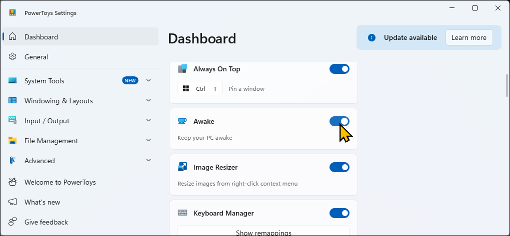Disable the Always On Top toggle

click(339, 69)
